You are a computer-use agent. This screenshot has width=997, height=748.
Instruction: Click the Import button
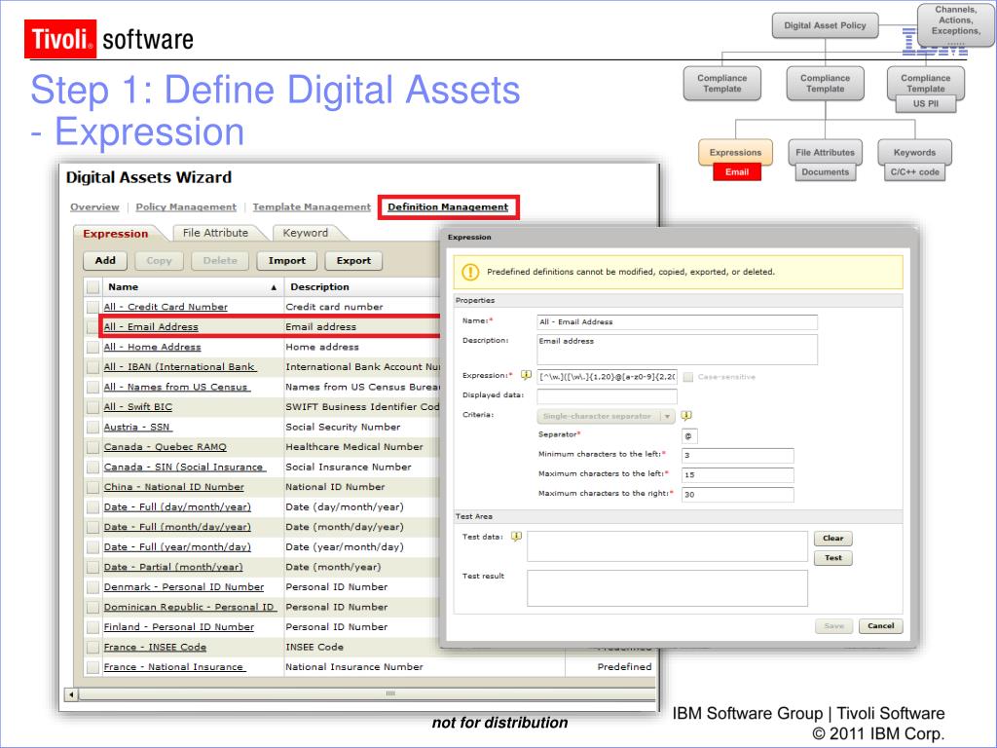point(287,260)
